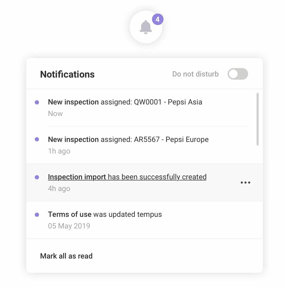Click the Do not disturb label

195,74
